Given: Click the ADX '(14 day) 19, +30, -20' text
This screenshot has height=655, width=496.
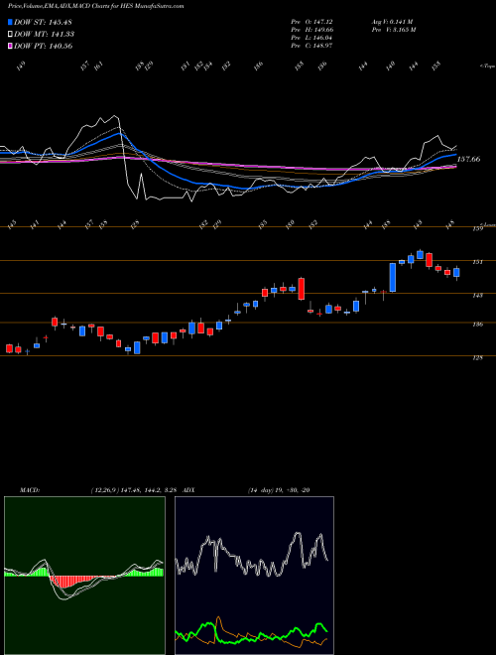Looking at the screenshot, I should tap(279, 490).
